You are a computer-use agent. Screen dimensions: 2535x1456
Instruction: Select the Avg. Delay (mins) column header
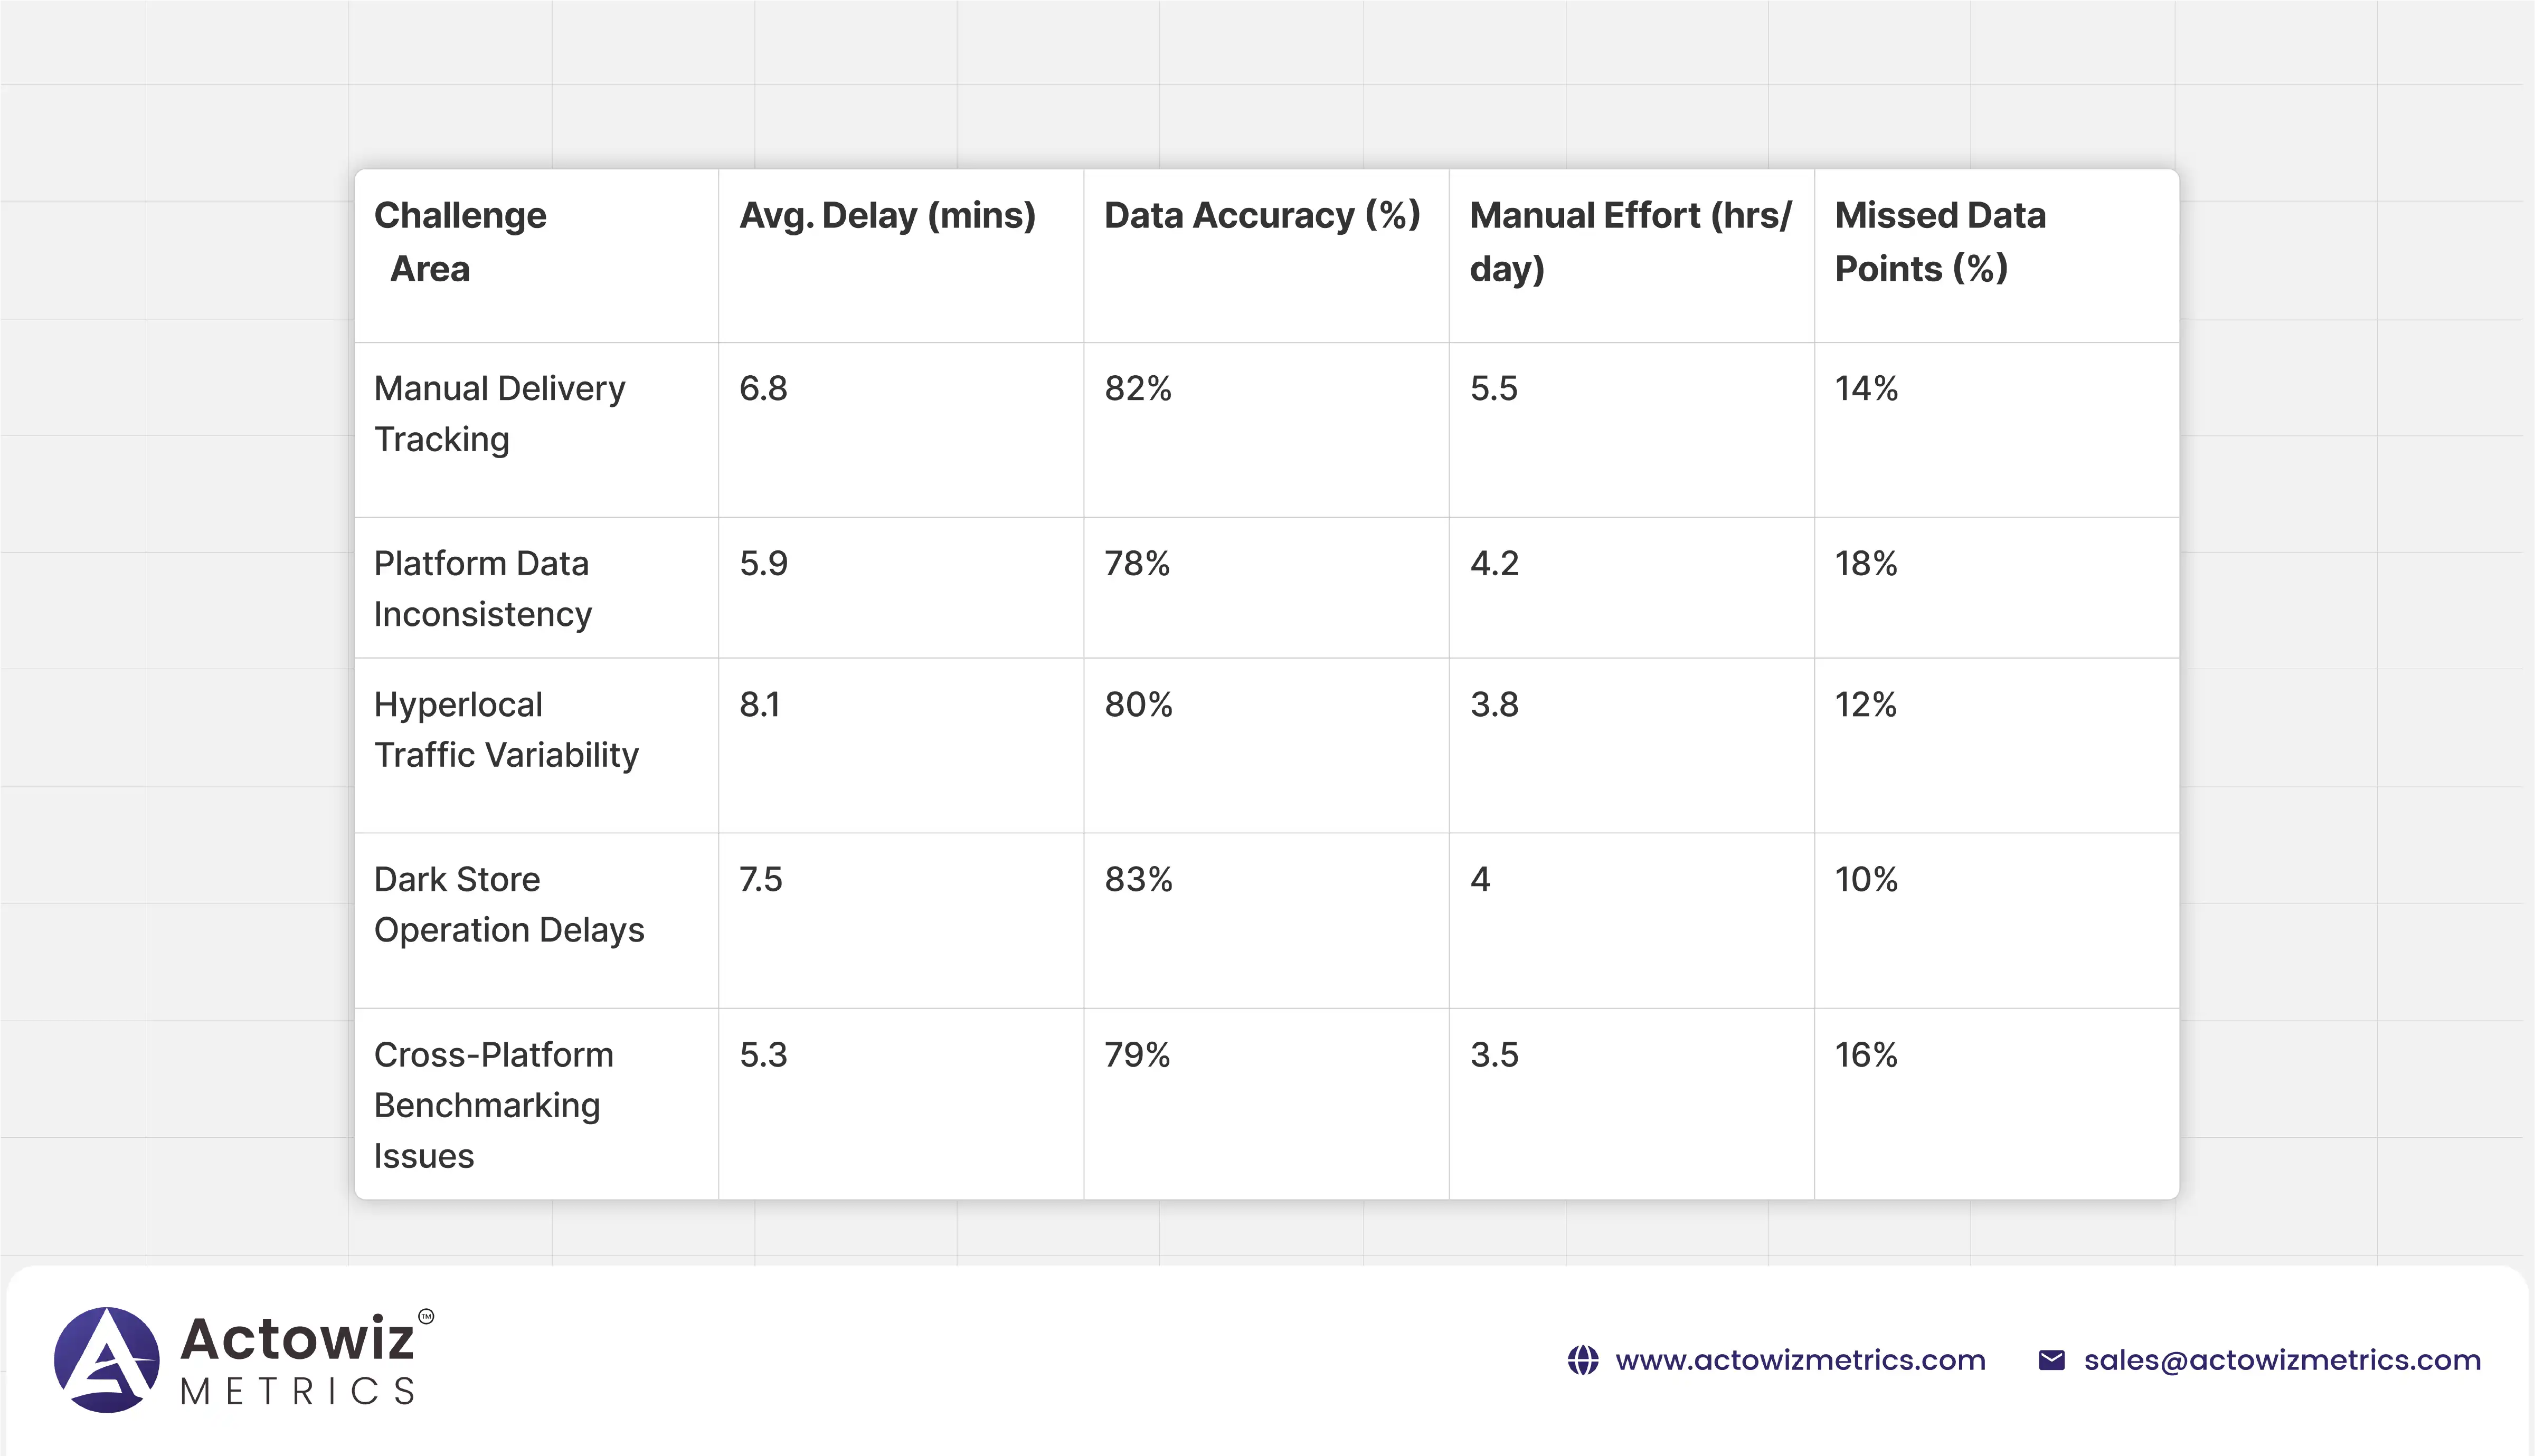(887, 216)
